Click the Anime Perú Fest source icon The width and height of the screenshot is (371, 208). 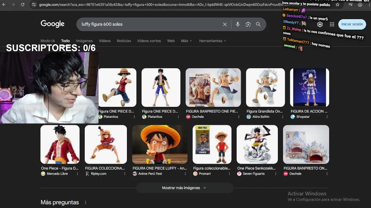click(135, 174)
